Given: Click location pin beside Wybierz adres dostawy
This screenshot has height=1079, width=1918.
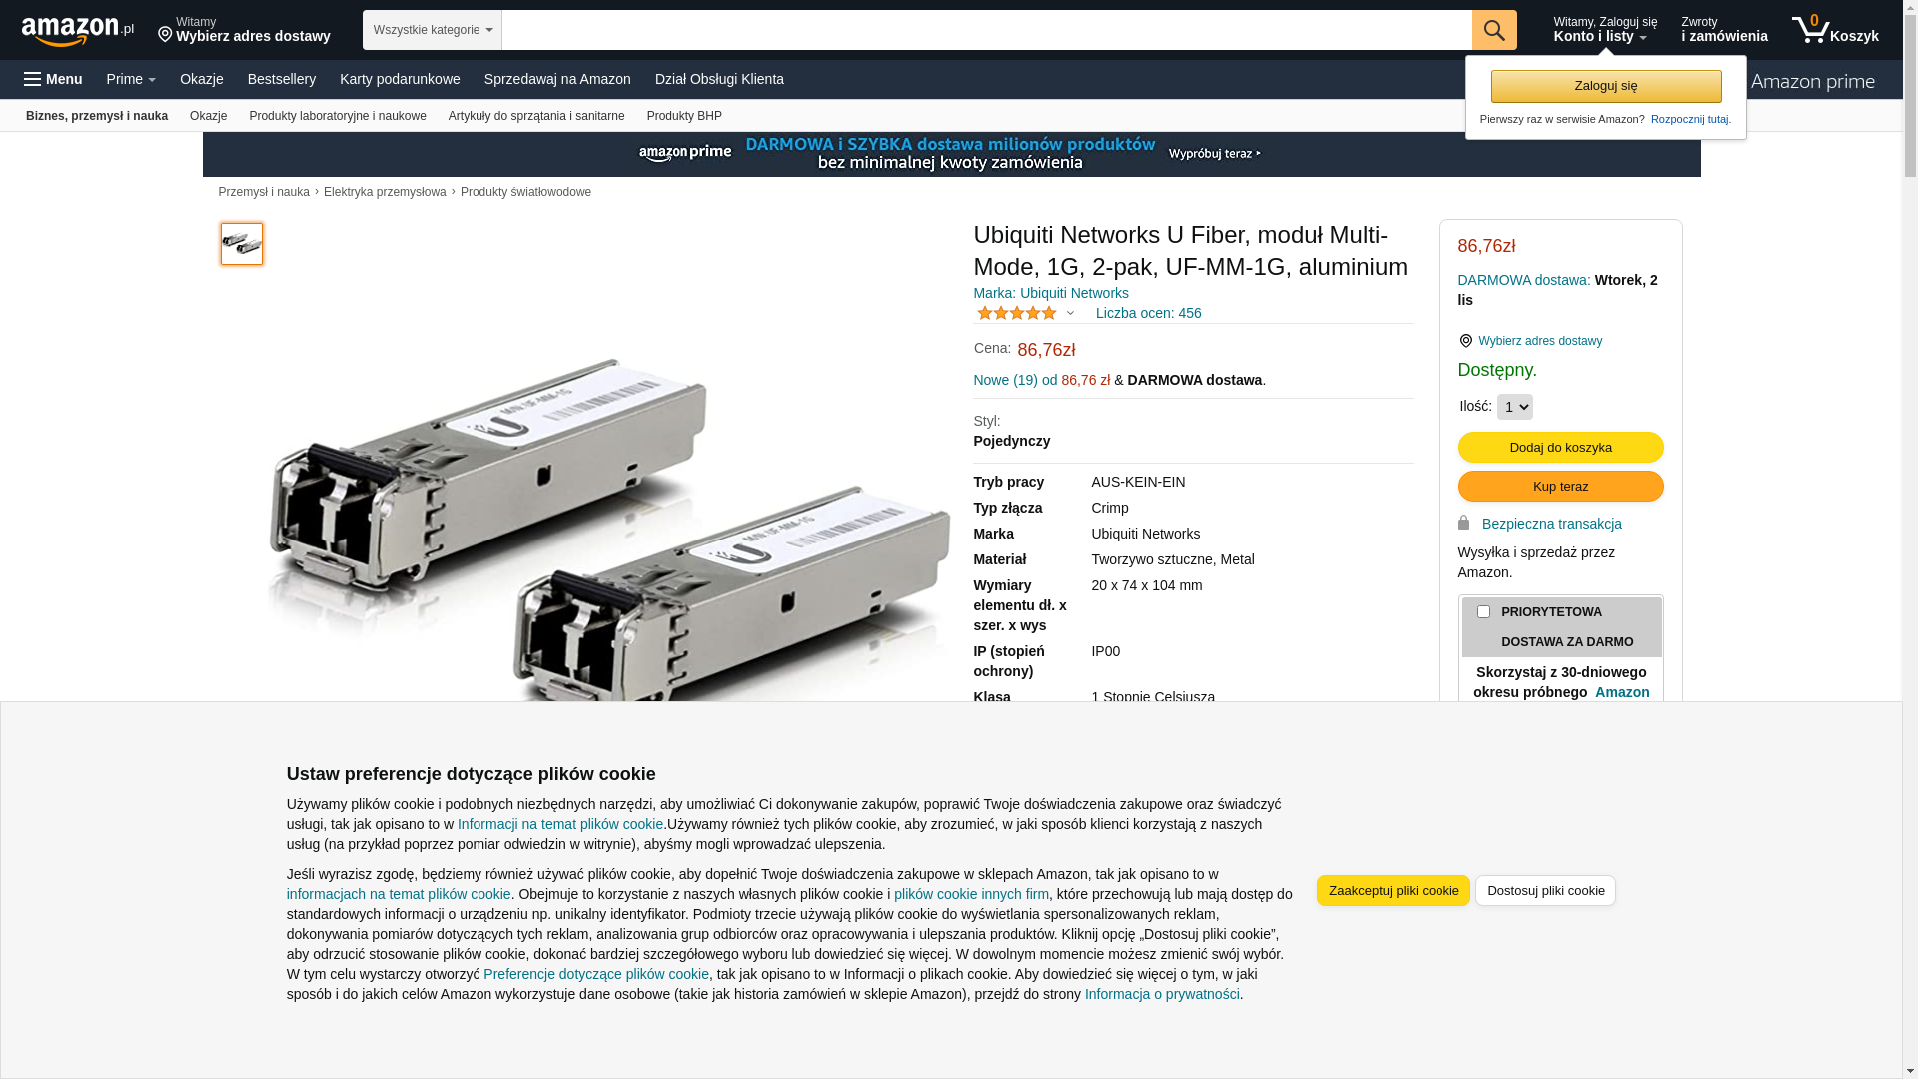Looking at the screenshot, I should click(x=1465, y=341).
